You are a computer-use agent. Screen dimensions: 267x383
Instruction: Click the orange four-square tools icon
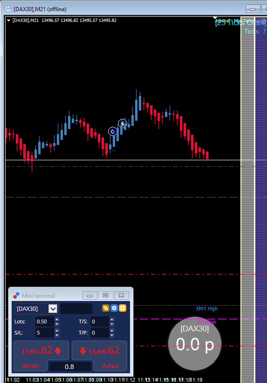point(123,308)
